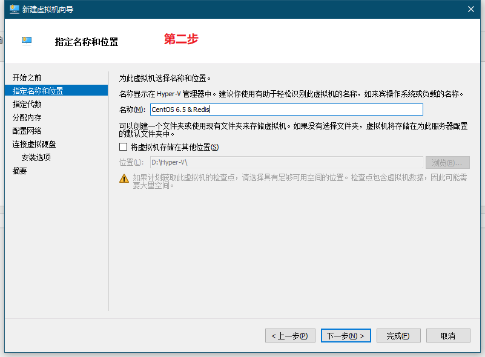Go to the 开始之前 step
The width and height of the screenshot is (485, 357).
27,77
